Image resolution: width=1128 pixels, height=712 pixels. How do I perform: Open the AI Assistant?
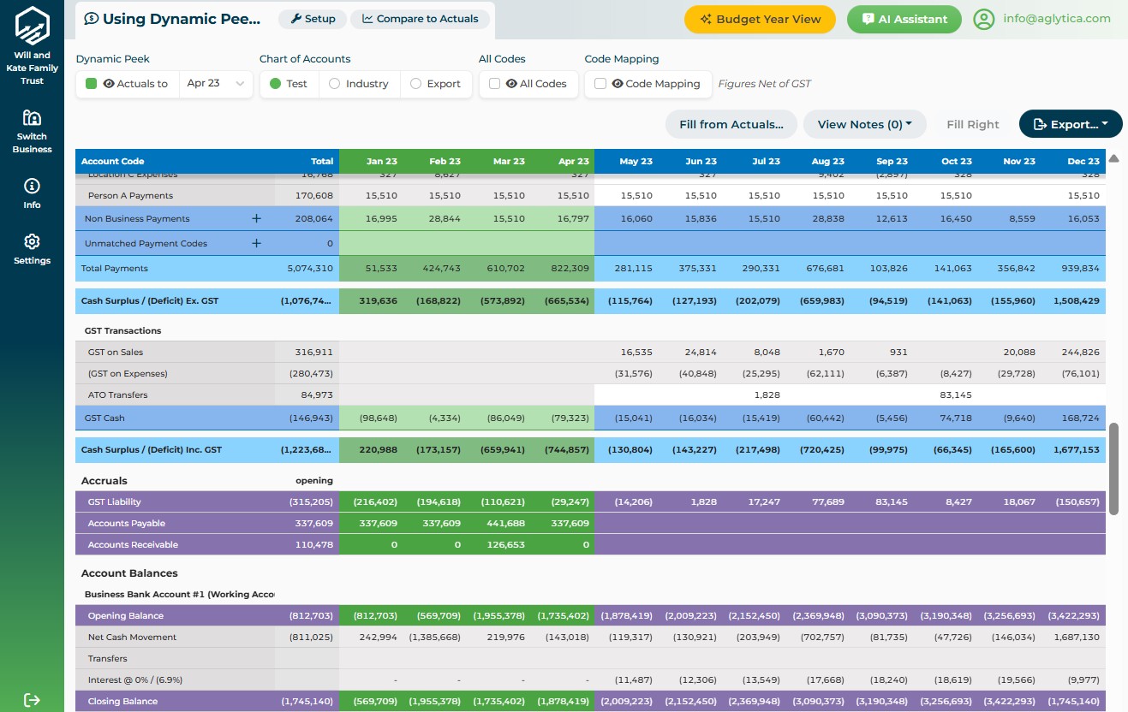(904, 18)
